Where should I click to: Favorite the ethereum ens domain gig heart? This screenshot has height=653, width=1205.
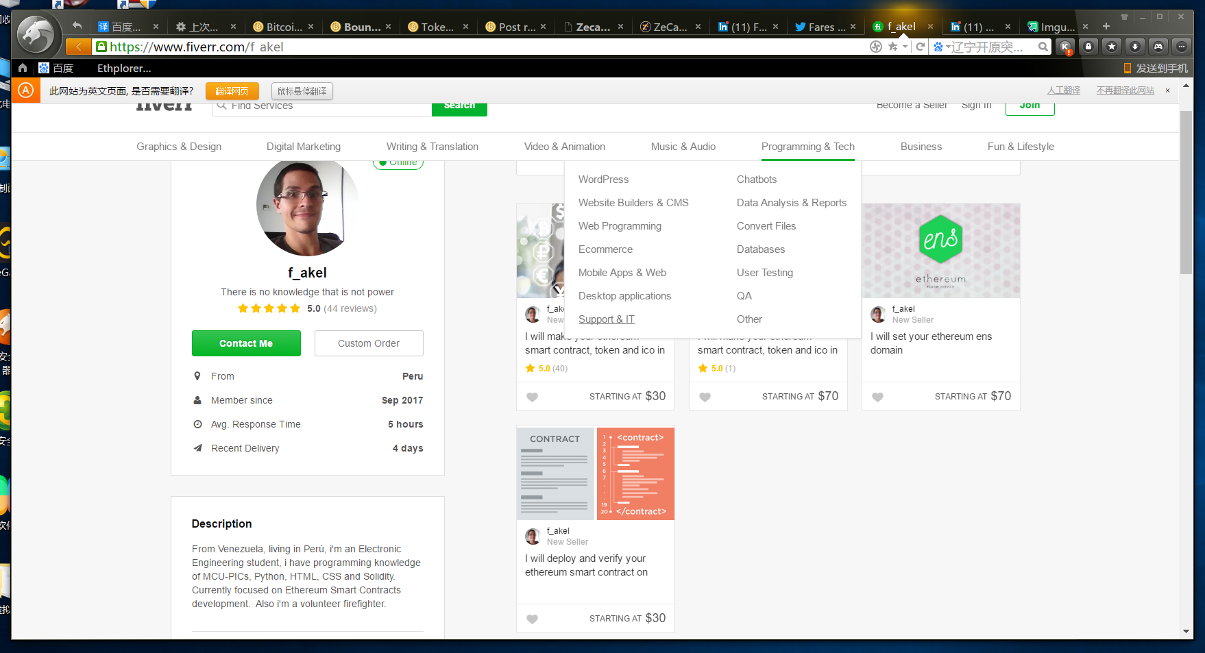click(x=877, y=397)
